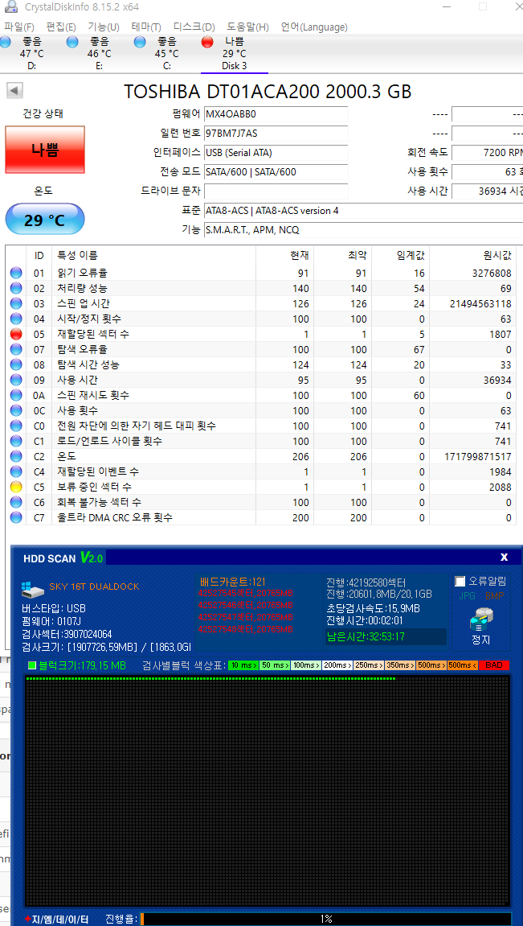The width and height of the screenshot is (523, 926).
Task: Click the 기능 field S.M.A.R.T., APM, NCQ
Action: [363, 230]
